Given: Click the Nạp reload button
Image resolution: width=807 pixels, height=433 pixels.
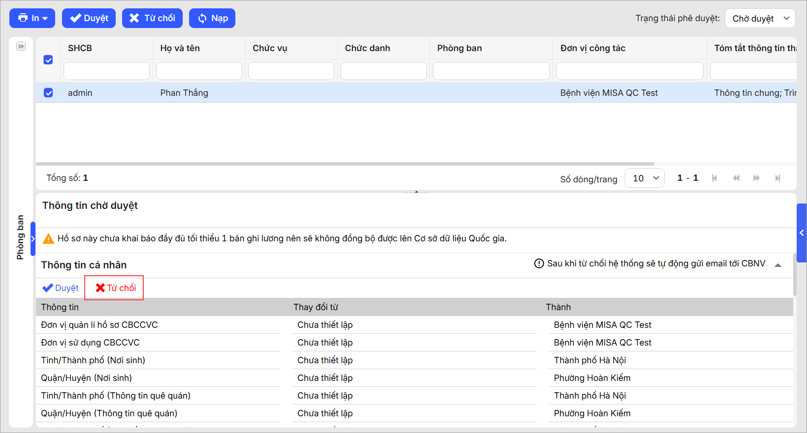Looking at the screenshot, I should click(212, 18).
